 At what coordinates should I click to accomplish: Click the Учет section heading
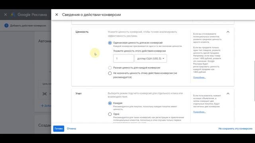coord(78,94)
